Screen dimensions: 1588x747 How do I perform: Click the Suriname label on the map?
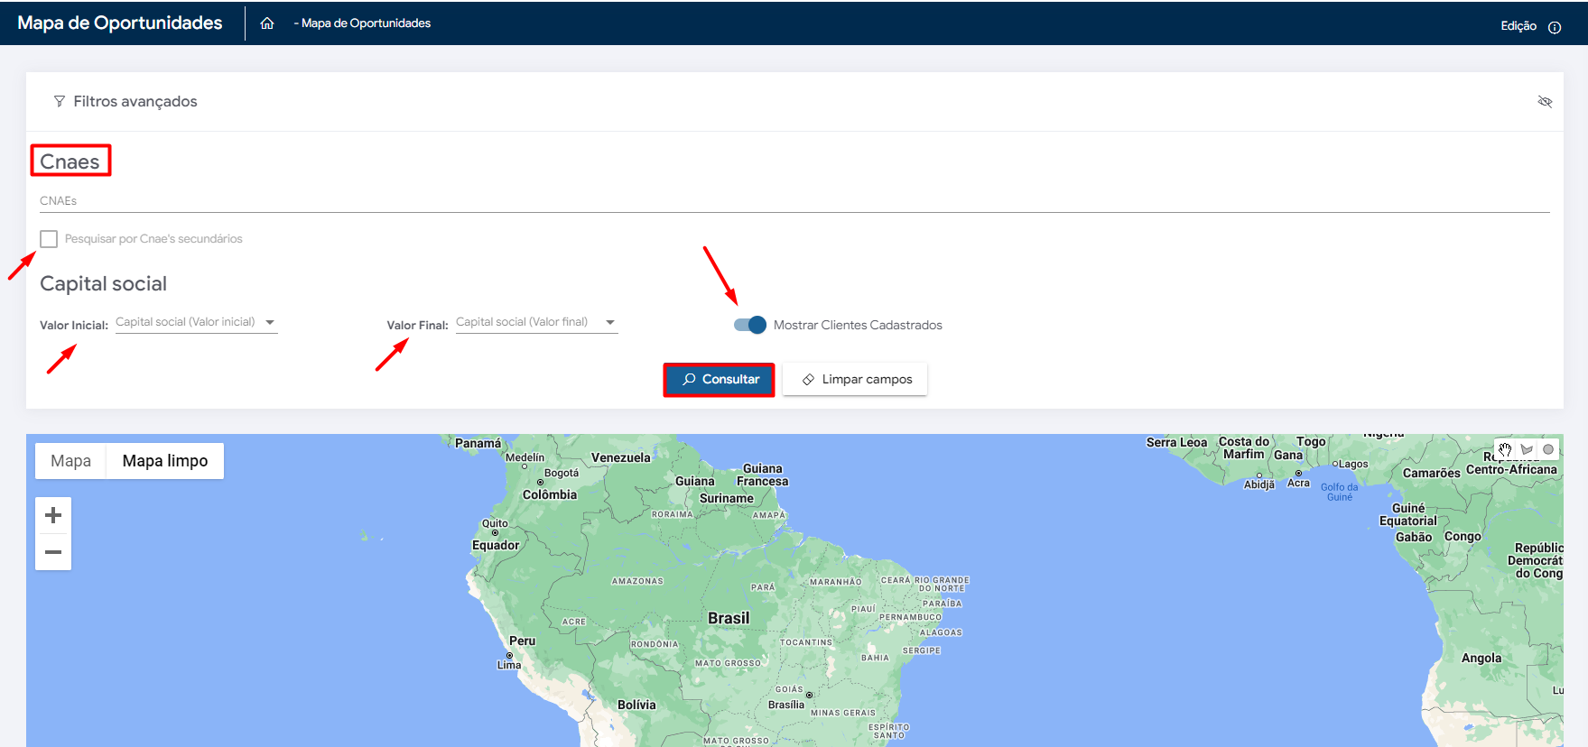click(x=727, y=498)
